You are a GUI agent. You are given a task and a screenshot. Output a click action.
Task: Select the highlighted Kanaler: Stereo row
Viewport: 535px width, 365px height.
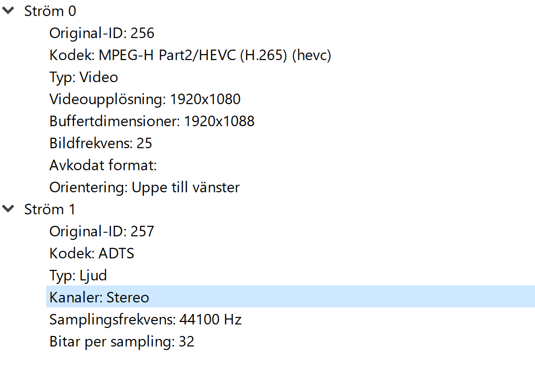coord(99,297)
